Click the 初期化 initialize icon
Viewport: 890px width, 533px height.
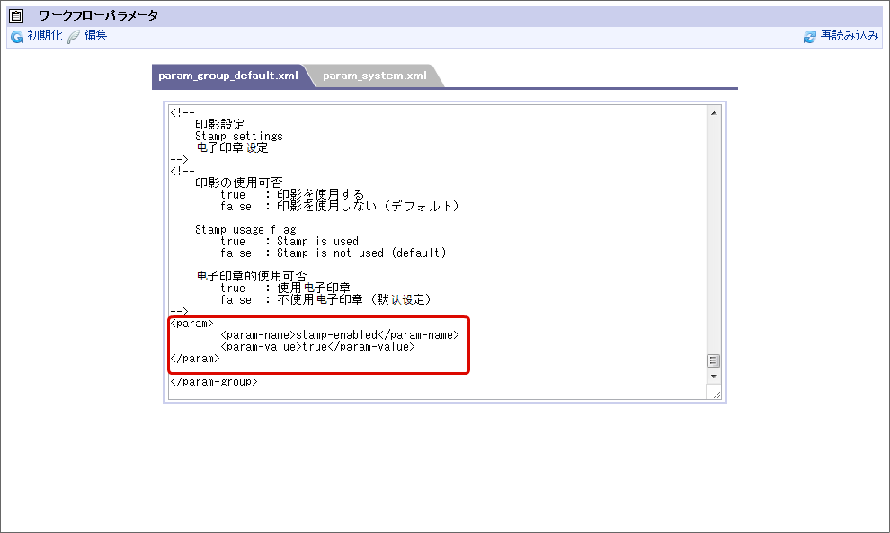17,37
